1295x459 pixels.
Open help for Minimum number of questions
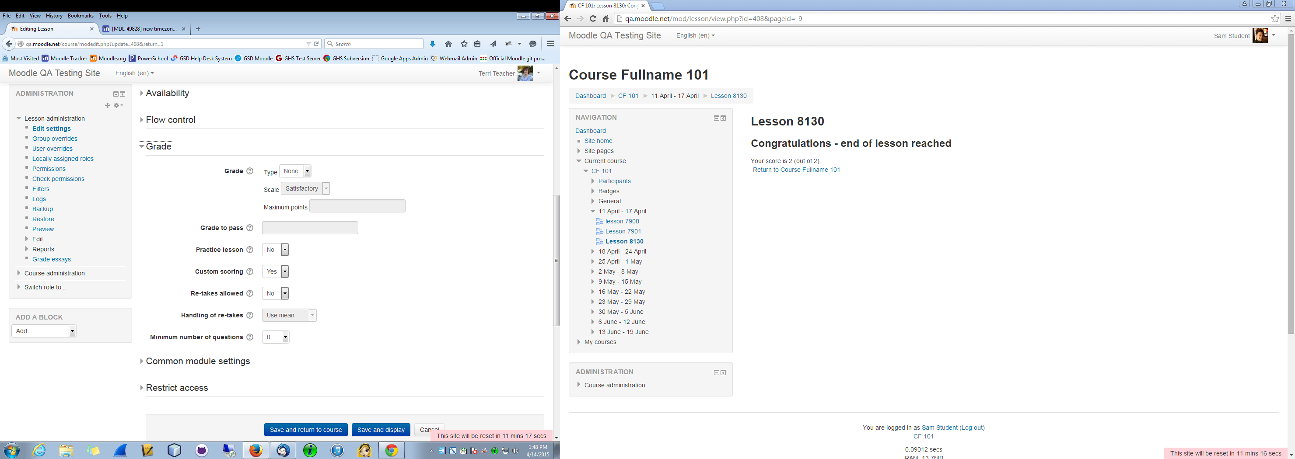[x=250, y=337]
